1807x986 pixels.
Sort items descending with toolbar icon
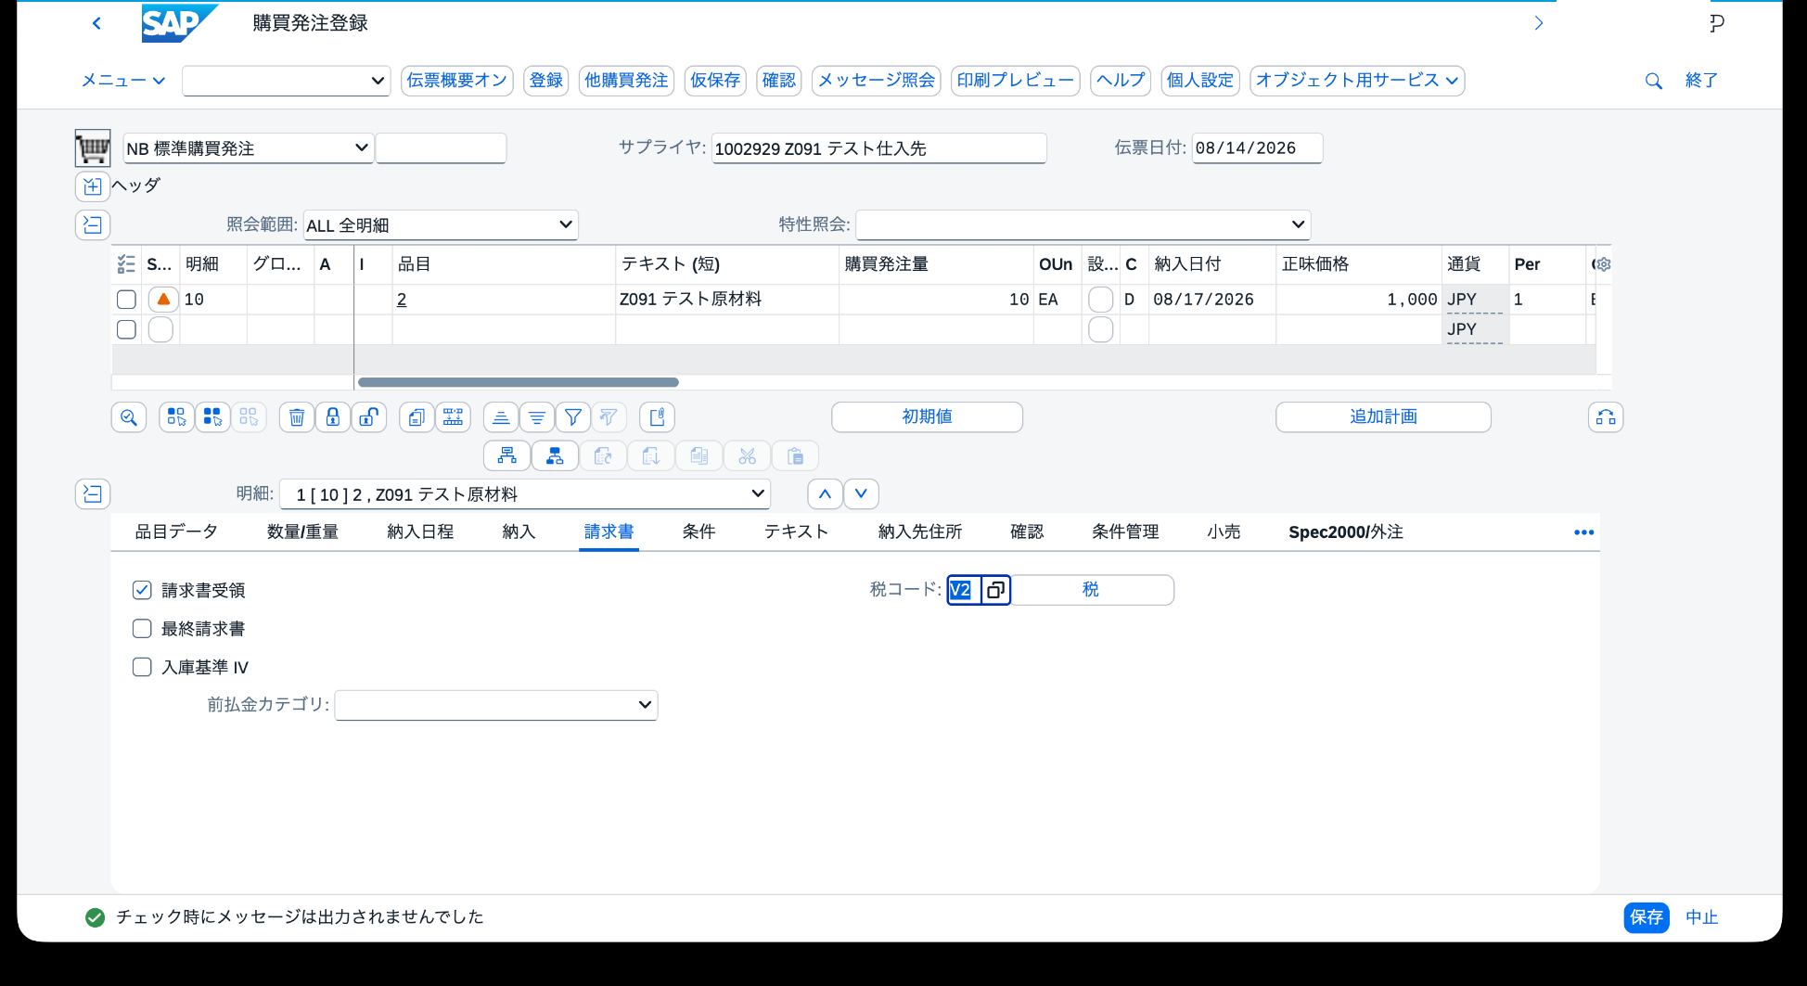click(537, 417)
